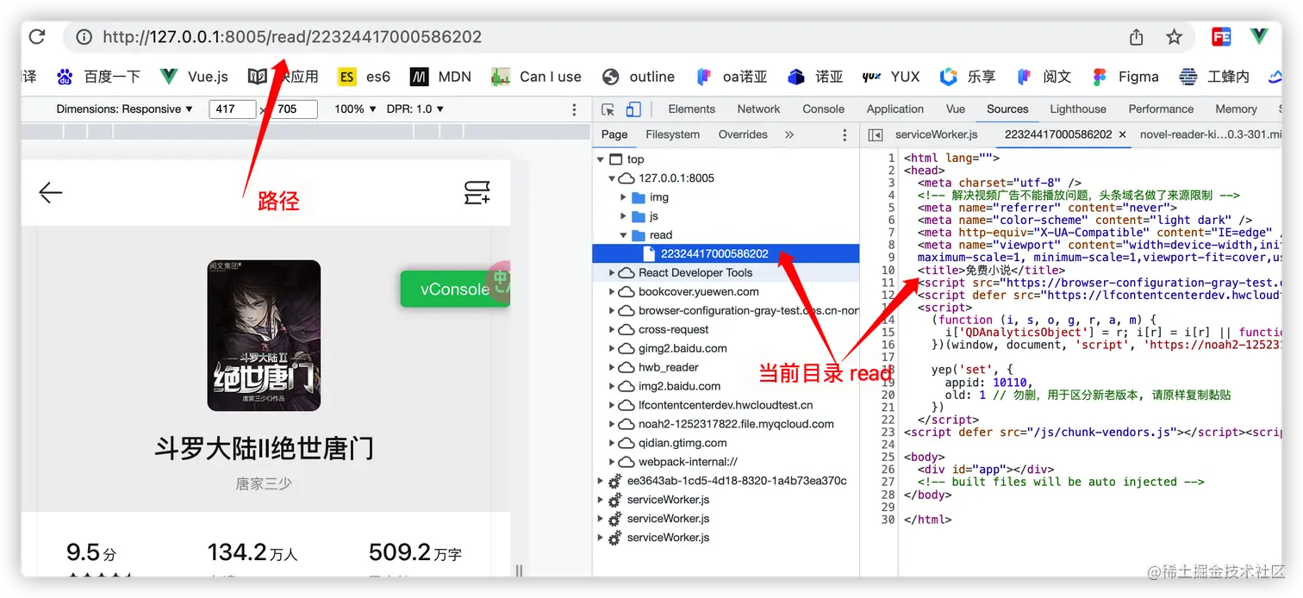Select the Overrides navigator tab

click(743, 134)
